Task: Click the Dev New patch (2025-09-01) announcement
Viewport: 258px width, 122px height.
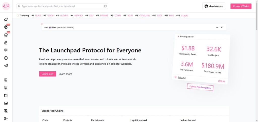Action: (x=59, y=27)
